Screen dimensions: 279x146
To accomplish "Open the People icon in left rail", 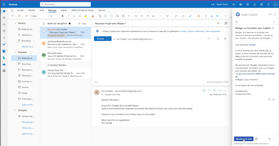I will click(x=4, y=24).
